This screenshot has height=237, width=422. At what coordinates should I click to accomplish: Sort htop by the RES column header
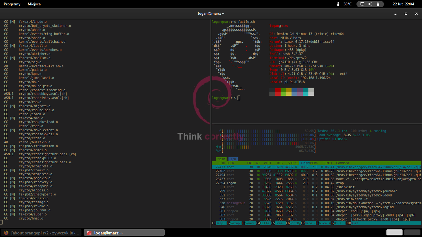(280, 163)
